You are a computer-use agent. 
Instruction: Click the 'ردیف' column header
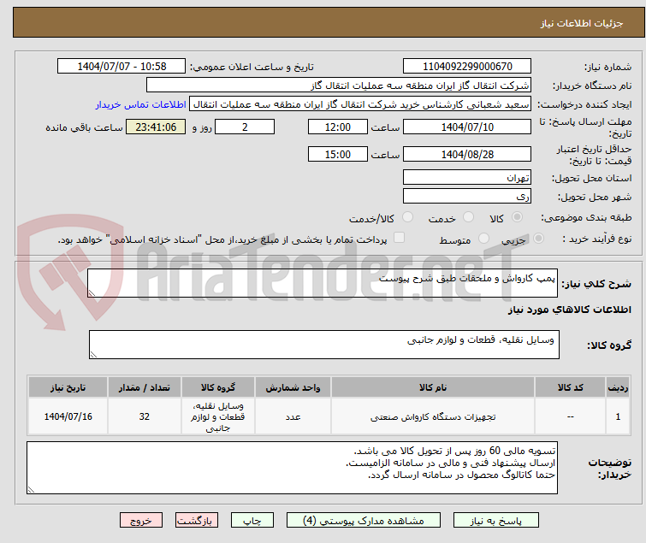(618, 387)
